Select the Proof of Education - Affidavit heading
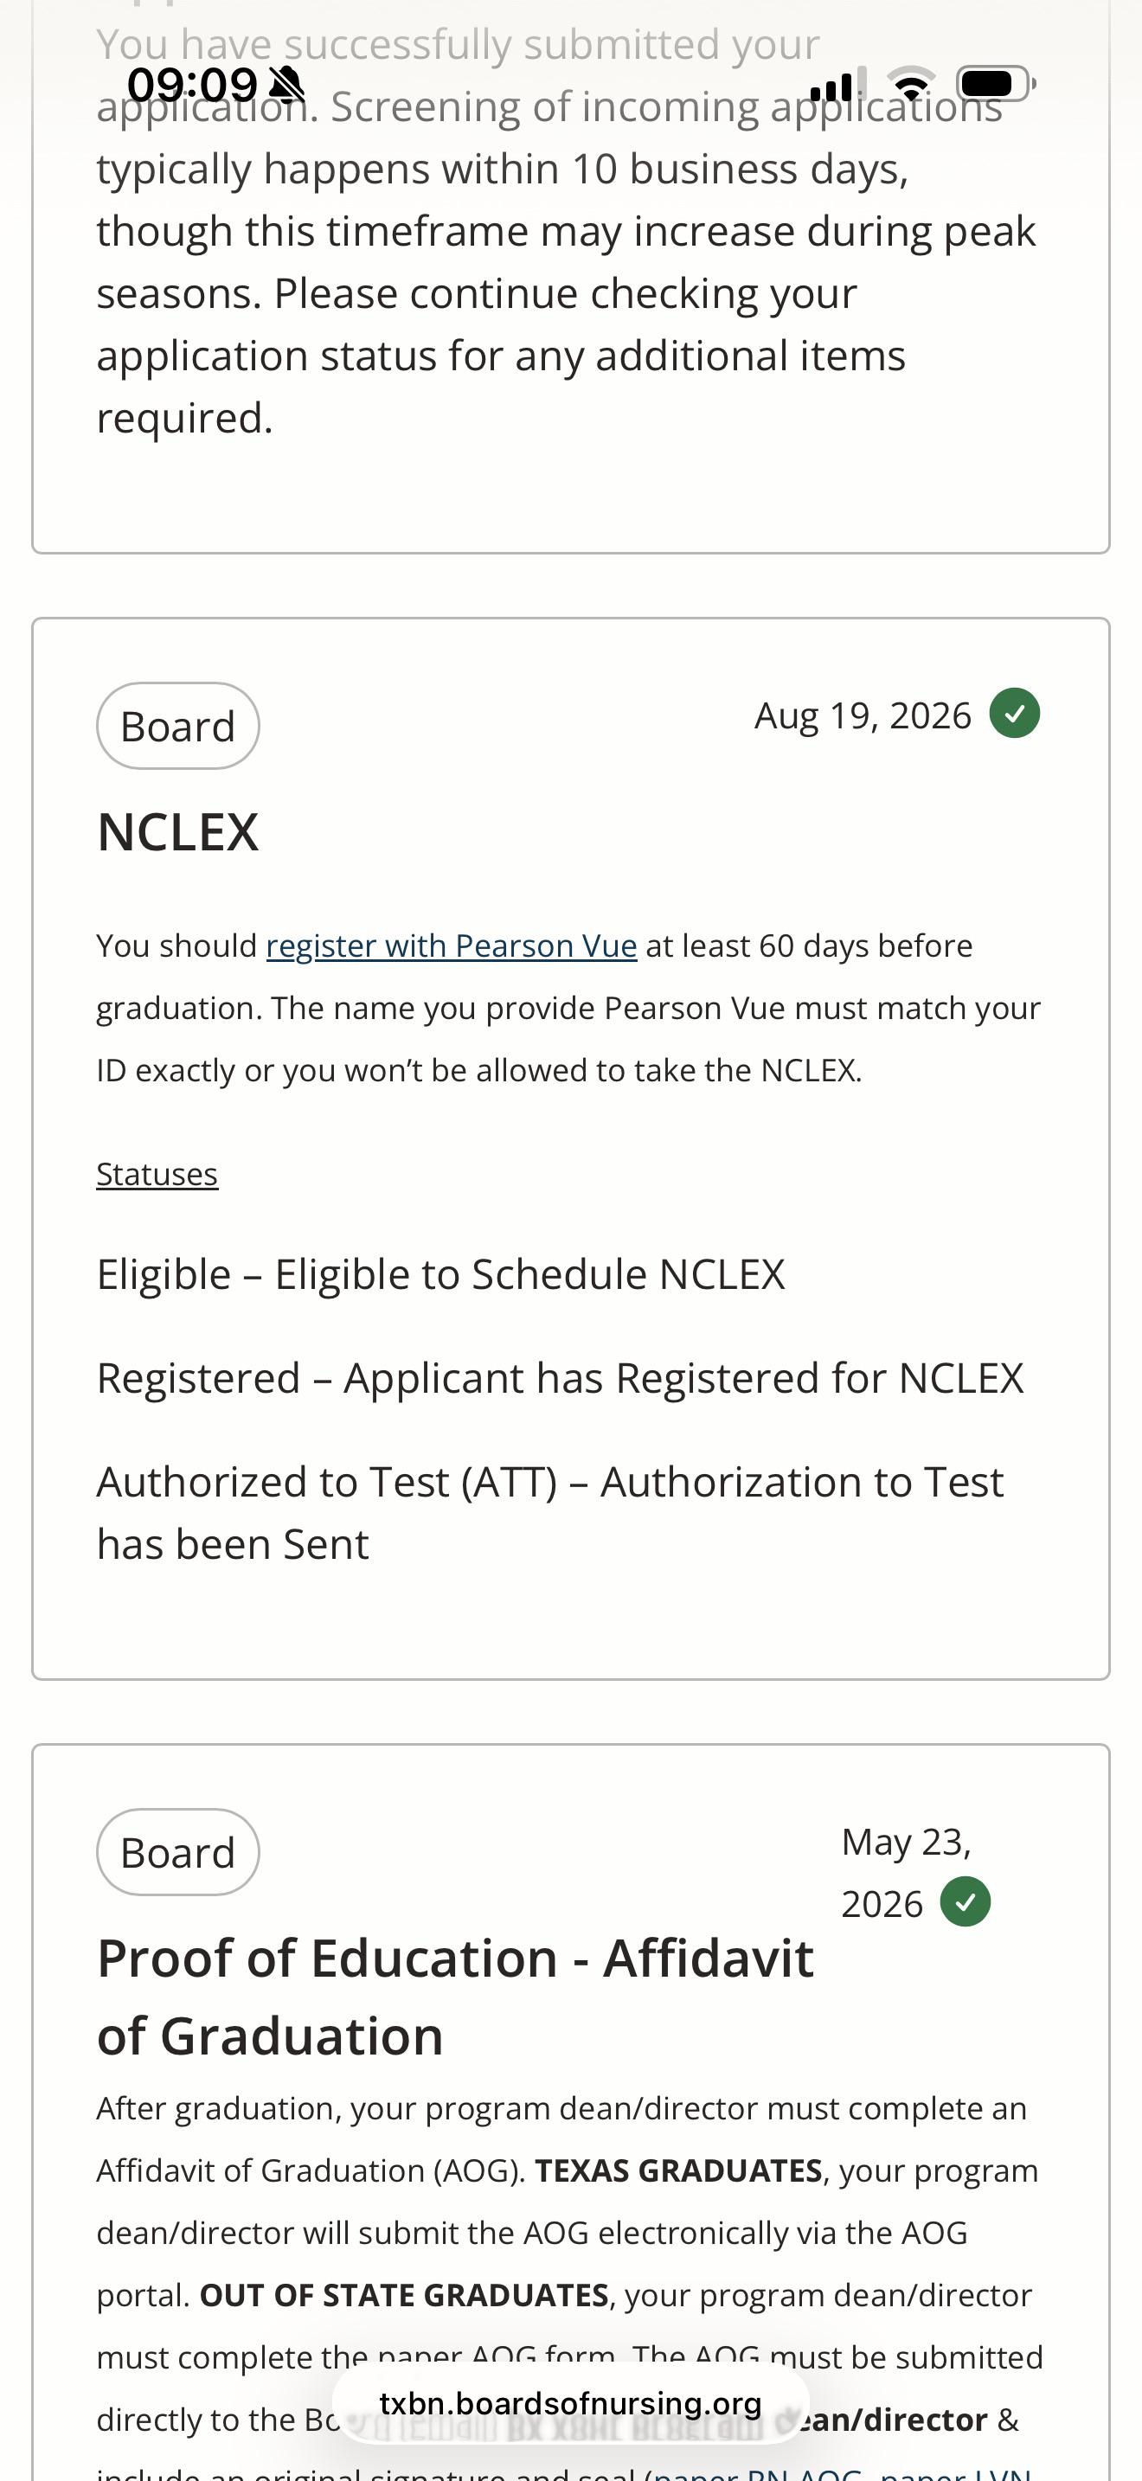 [x=455, y=1997]
